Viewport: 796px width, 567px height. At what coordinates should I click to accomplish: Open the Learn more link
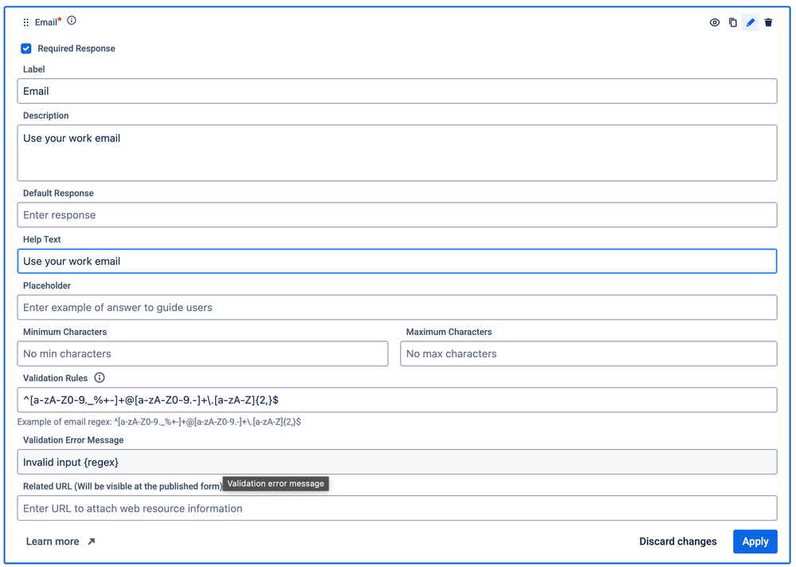coord(53,541)
